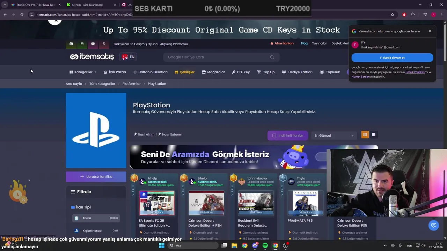The height and width of the screenshot is (251, 447).
Task: Open the Alım İlanları link
Action: [282, 44]
